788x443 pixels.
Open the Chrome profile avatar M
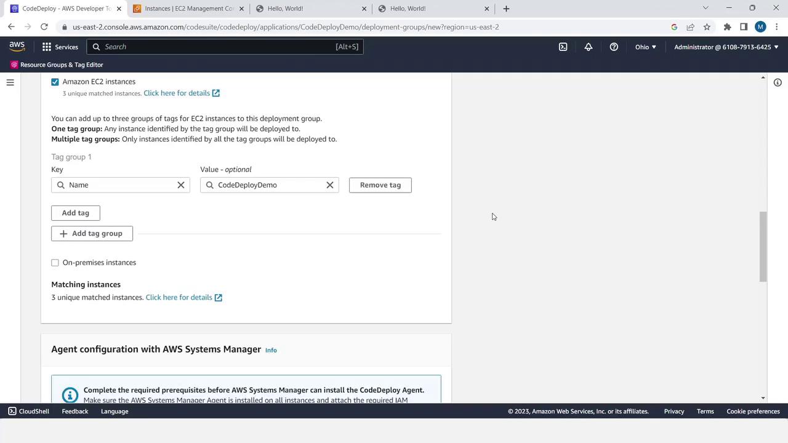pyautogui.click(x=760, y=27)
